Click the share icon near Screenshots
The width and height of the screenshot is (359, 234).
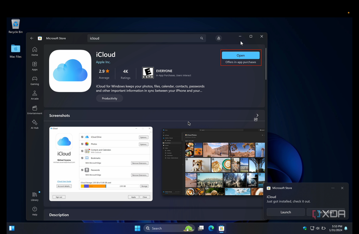256,119
